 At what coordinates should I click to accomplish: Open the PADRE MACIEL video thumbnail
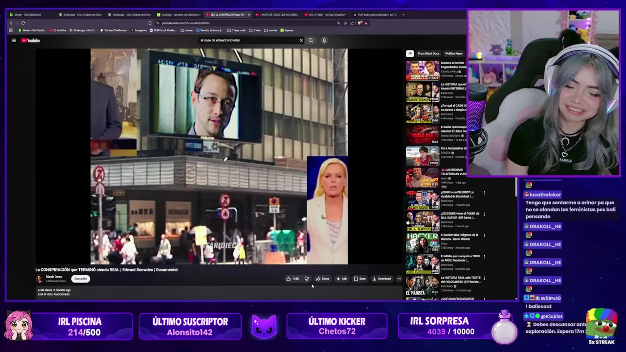pyautogui.click(x=423, y=92)
